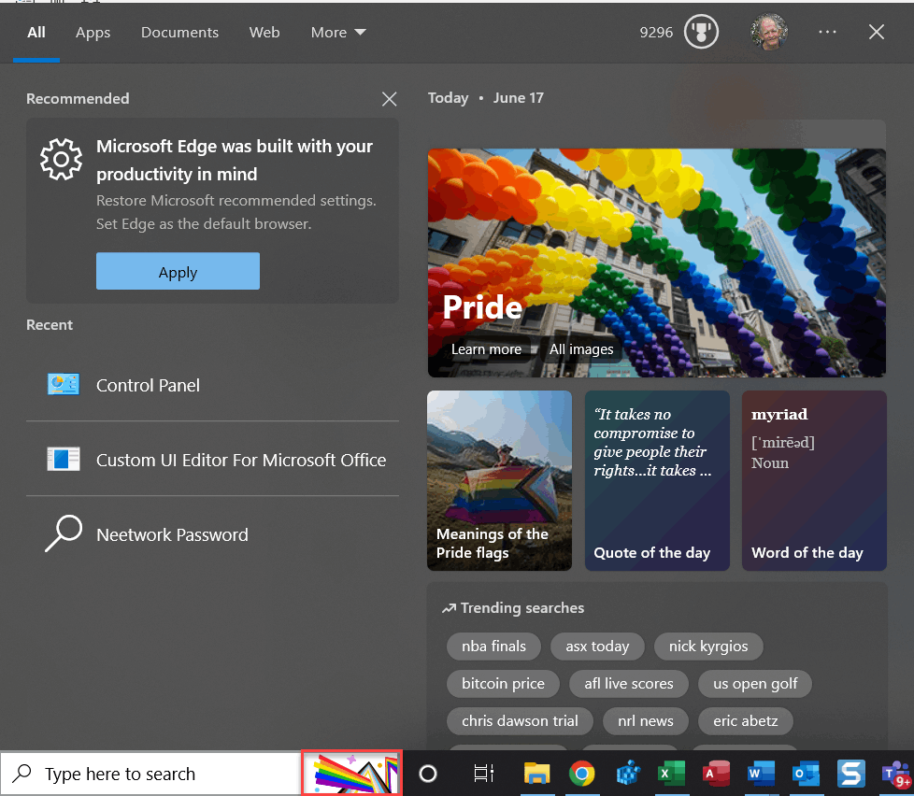Click the user profile picture
The width and height of the screenshot is (914, 796).
point(768,33)
